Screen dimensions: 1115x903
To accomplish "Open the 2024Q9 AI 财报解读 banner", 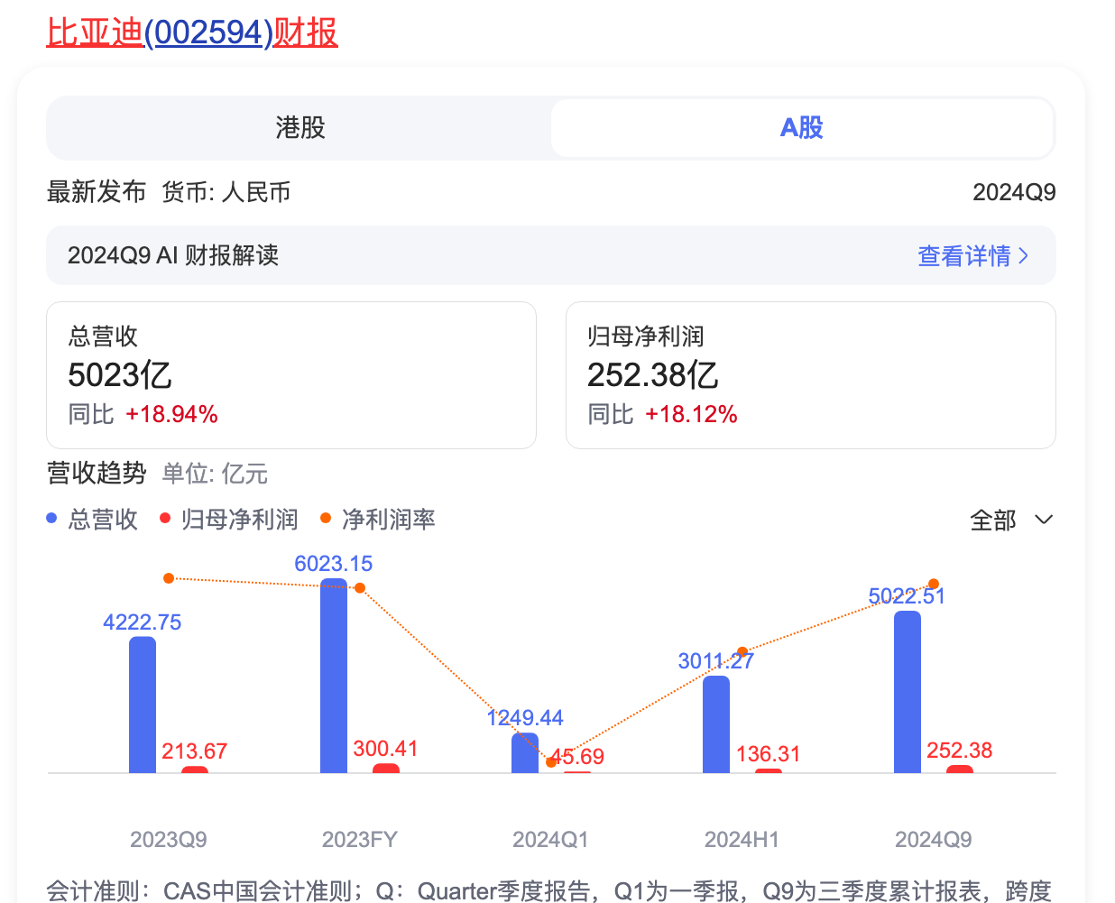I will (551, 255).
